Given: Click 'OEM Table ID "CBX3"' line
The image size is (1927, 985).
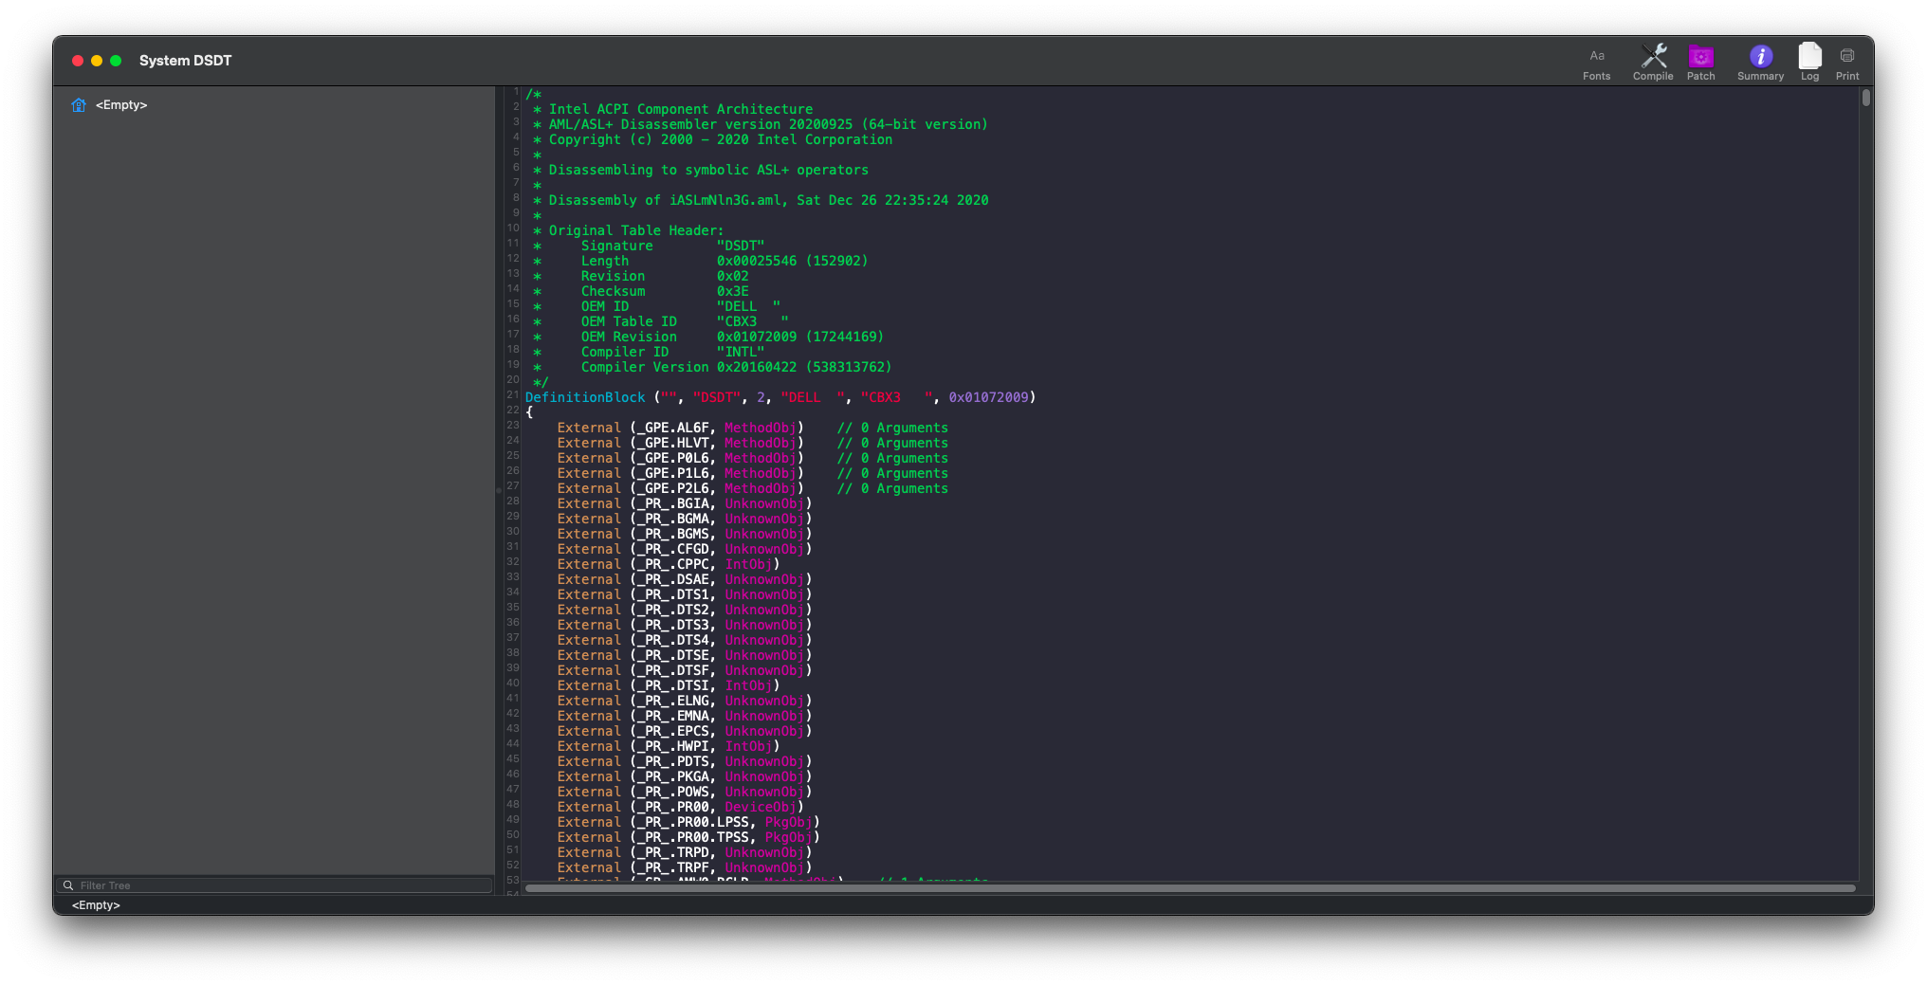Looking at the screenshot, I should [x=660, y=321].
